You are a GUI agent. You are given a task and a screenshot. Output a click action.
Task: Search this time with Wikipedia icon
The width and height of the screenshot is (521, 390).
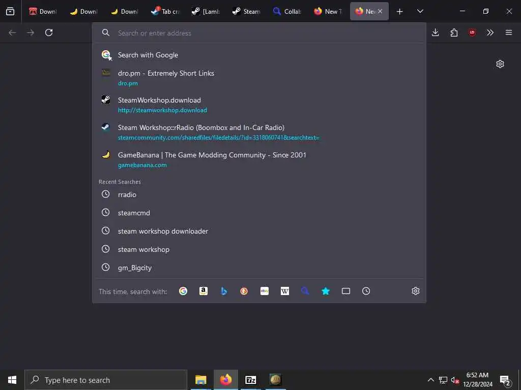285,291
